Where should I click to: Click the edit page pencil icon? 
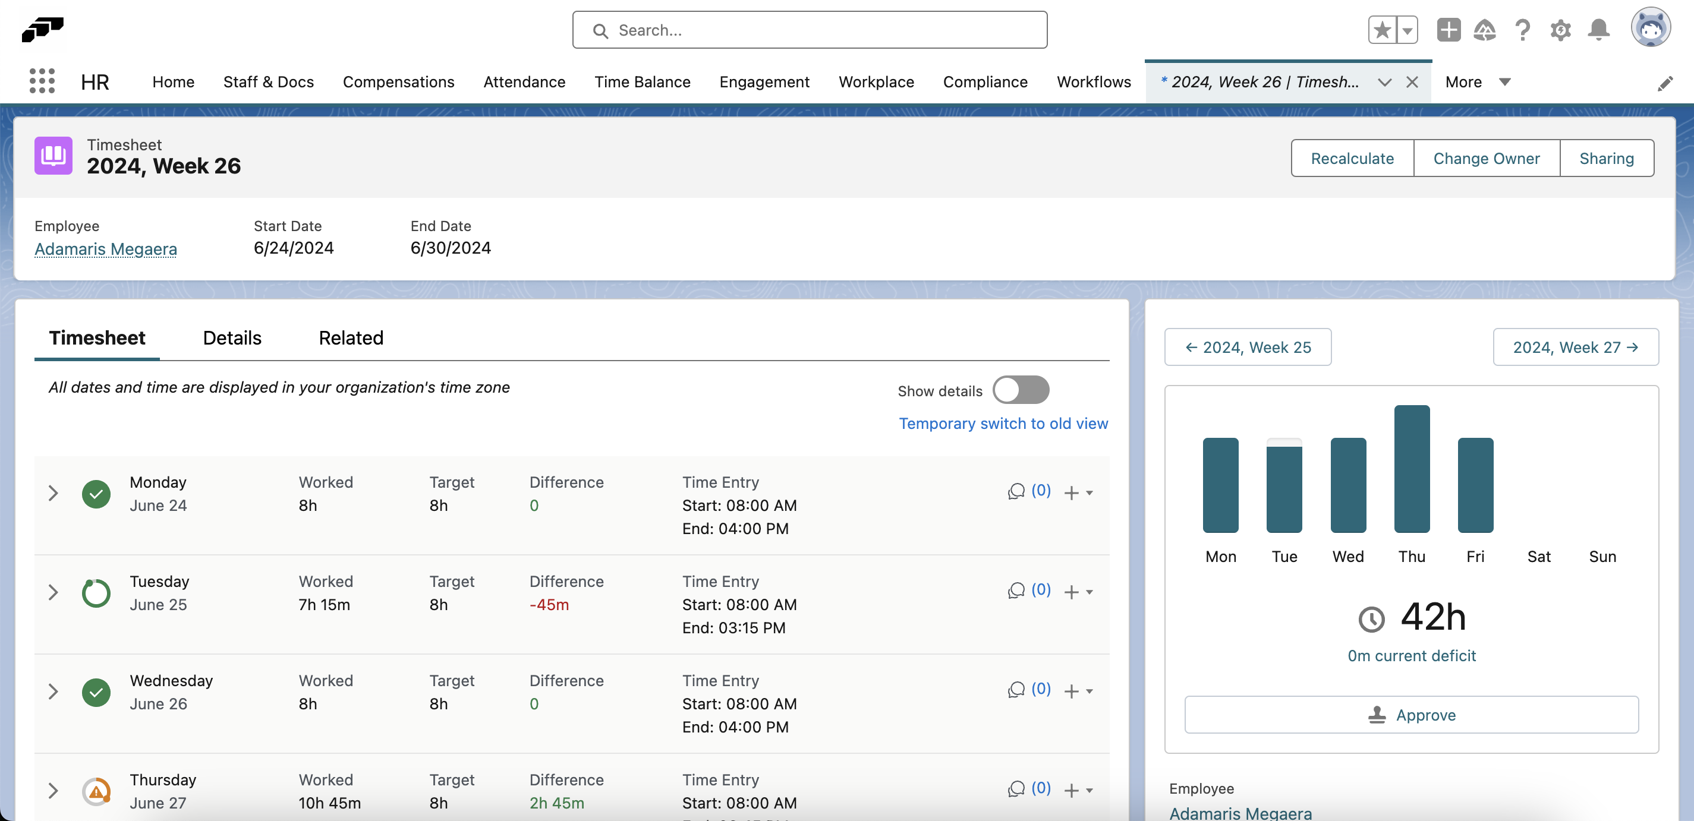1665,83
